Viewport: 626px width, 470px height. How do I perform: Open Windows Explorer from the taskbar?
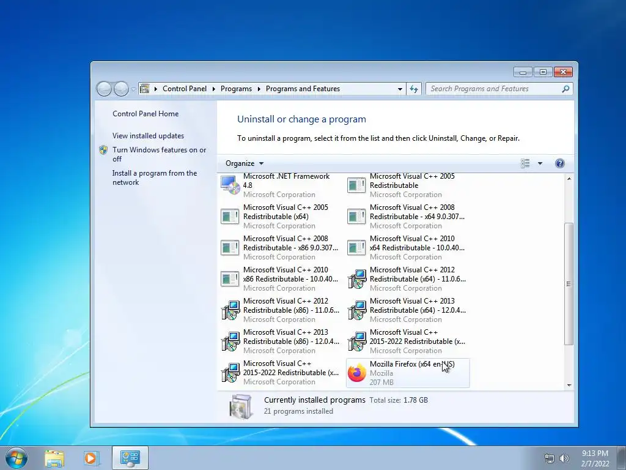click(x=54, y=458)
